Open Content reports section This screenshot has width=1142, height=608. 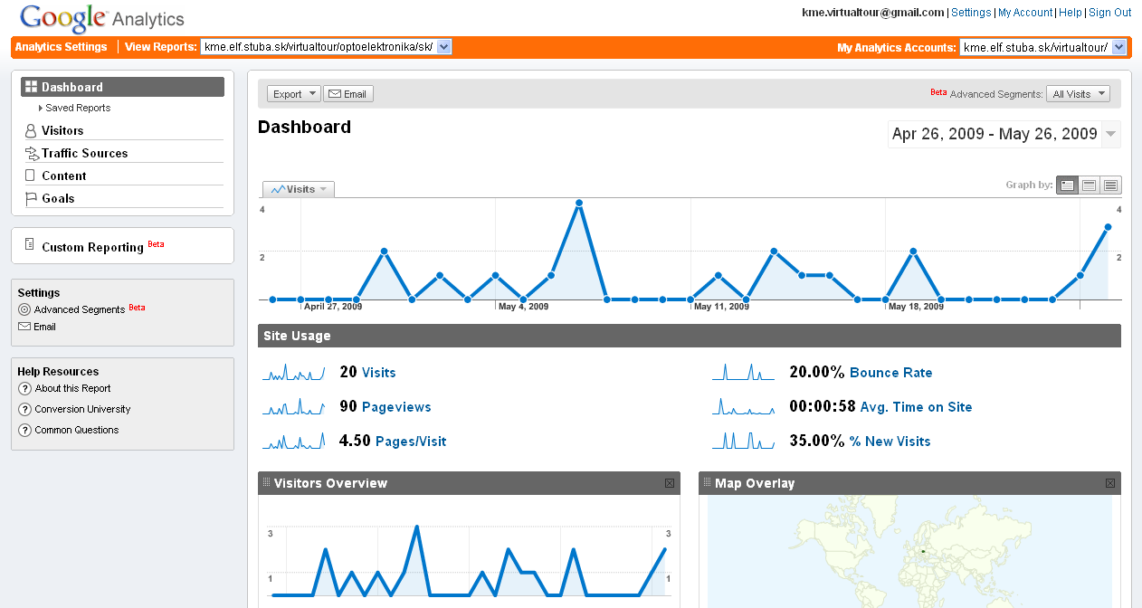[x=64, y=176]
